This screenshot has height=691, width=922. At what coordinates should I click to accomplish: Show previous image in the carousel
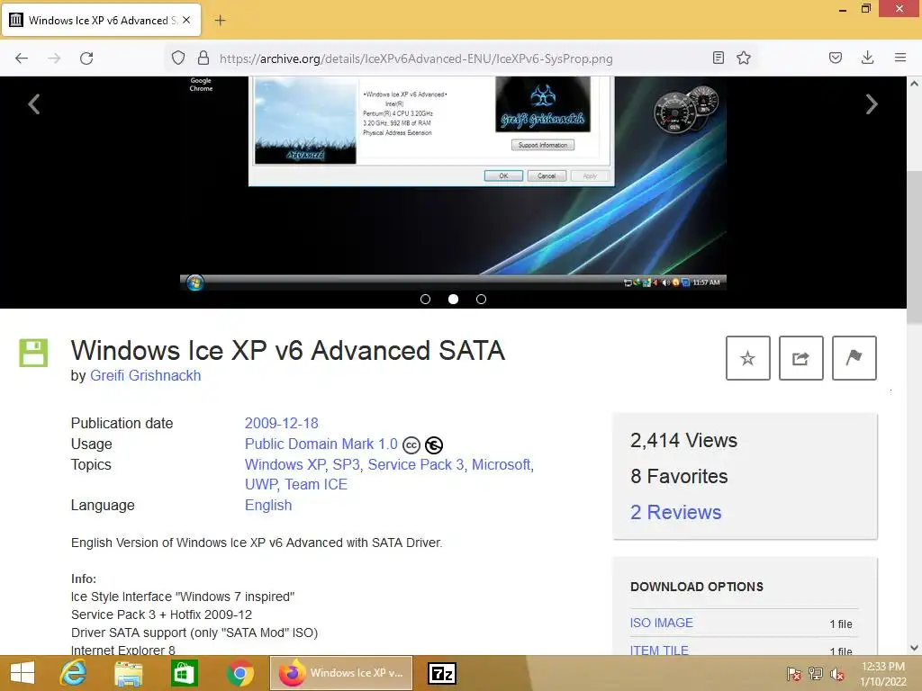pyautogui.click(x=34, y=104)
